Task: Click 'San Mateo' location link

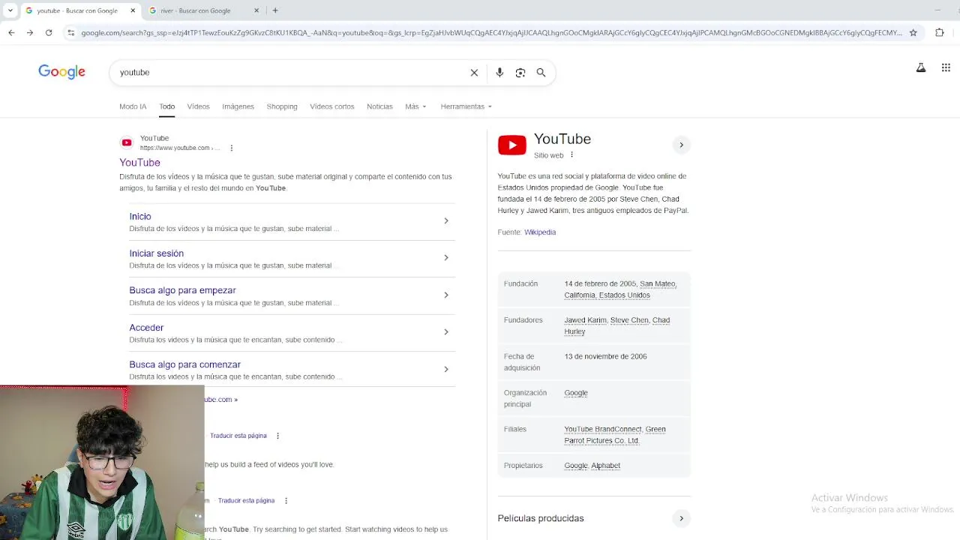Action: tap(657, 284)
